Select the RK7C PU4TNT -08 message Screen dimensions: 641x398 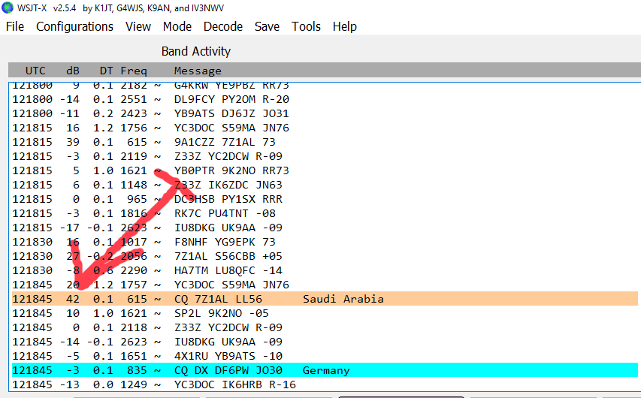[x=225, y=213]
